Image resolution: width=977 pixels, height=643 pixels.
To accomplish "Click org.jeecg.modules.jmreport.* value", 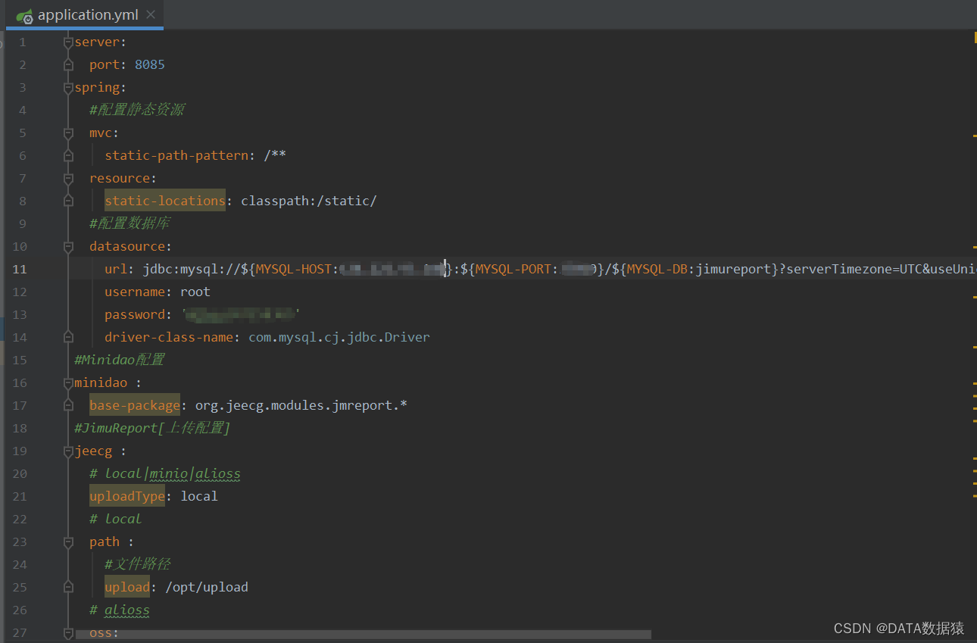I will click(301, 406).
